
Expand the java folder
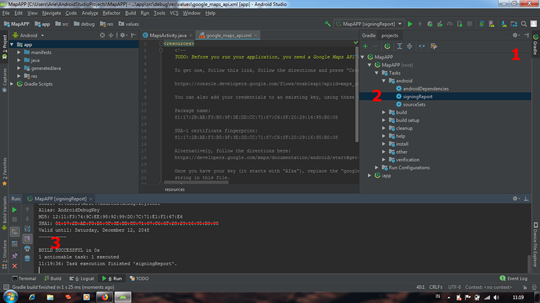click(x=19, y=60)
